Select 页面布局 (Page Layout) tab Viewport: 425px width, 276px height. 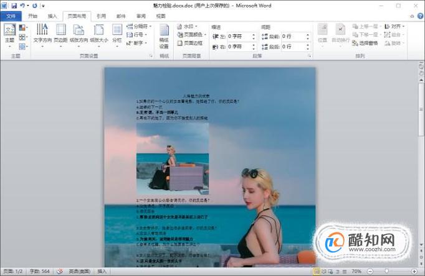pyautogui.click(x=77, y=16)
